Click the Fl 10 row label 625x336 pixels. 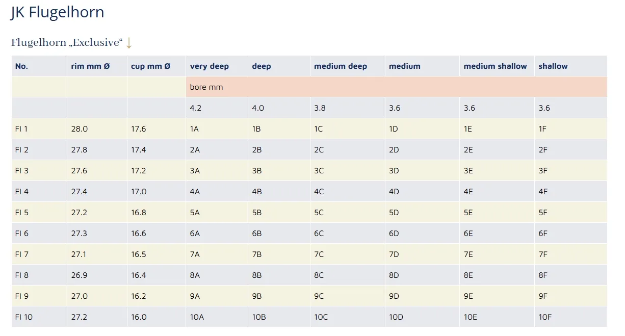pos(24,317)
